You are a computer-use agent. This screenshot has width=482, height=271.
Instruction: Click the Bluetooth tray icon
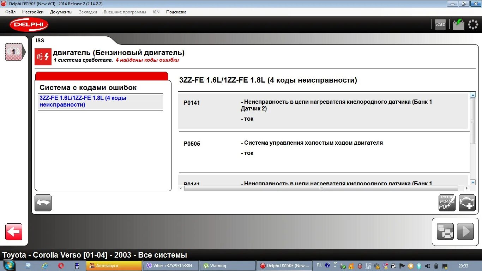click(419, 266)
